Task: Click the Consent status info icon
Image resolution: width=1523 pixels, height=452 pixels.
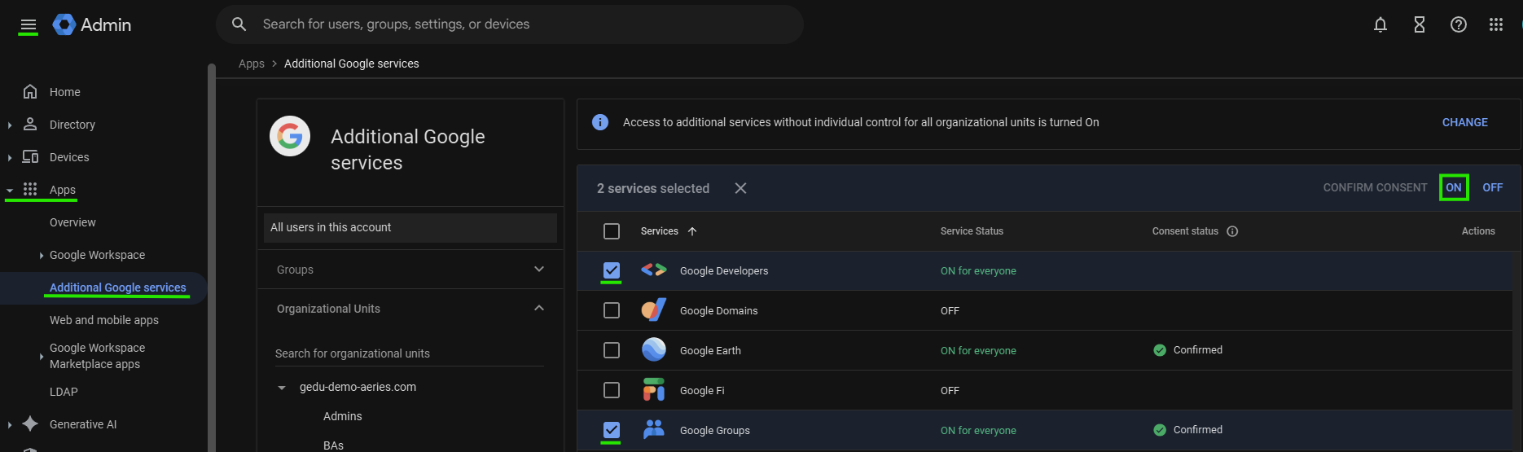Action: [1232, 231]
